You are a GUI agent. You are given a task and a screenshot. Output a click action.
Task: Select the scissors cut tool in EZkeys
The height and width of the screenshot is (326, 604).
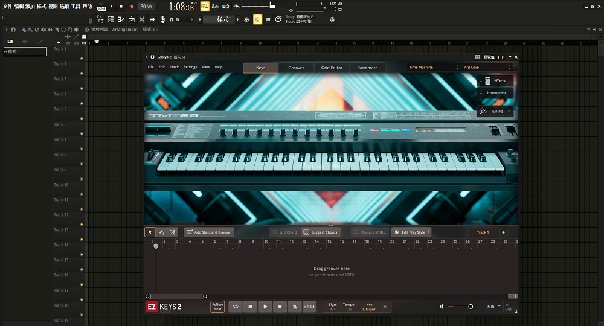[173, 232]
